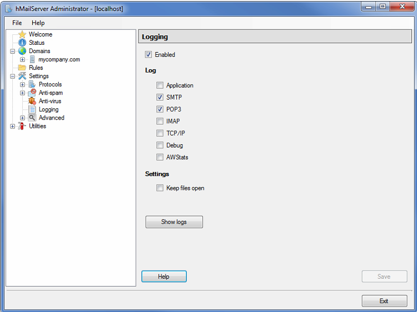Minimize the hMailServer Administrator window
Viewport: 417px width, 312px height.
pyautogui.click(x=369, y=7)
